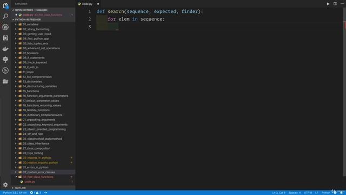Select the 16_function_arguments_parameters folder
The width and height of the screenshot is (346, 195).
tap(43, 96)
